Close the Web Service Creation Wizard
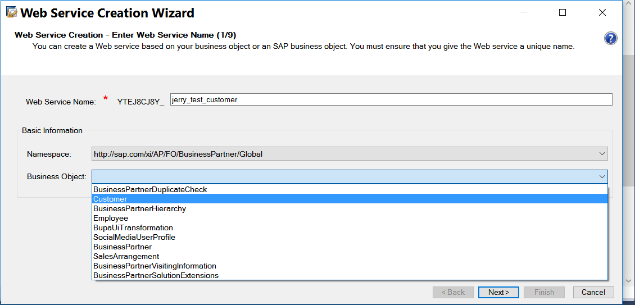Viewport: 635px width, 305px height. tap(602, 12)
